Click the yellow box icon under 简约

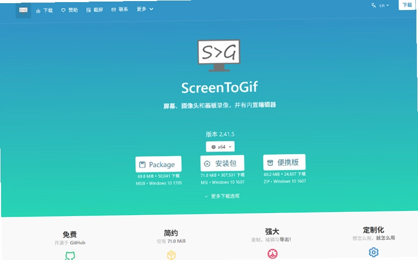coord(171,255)
